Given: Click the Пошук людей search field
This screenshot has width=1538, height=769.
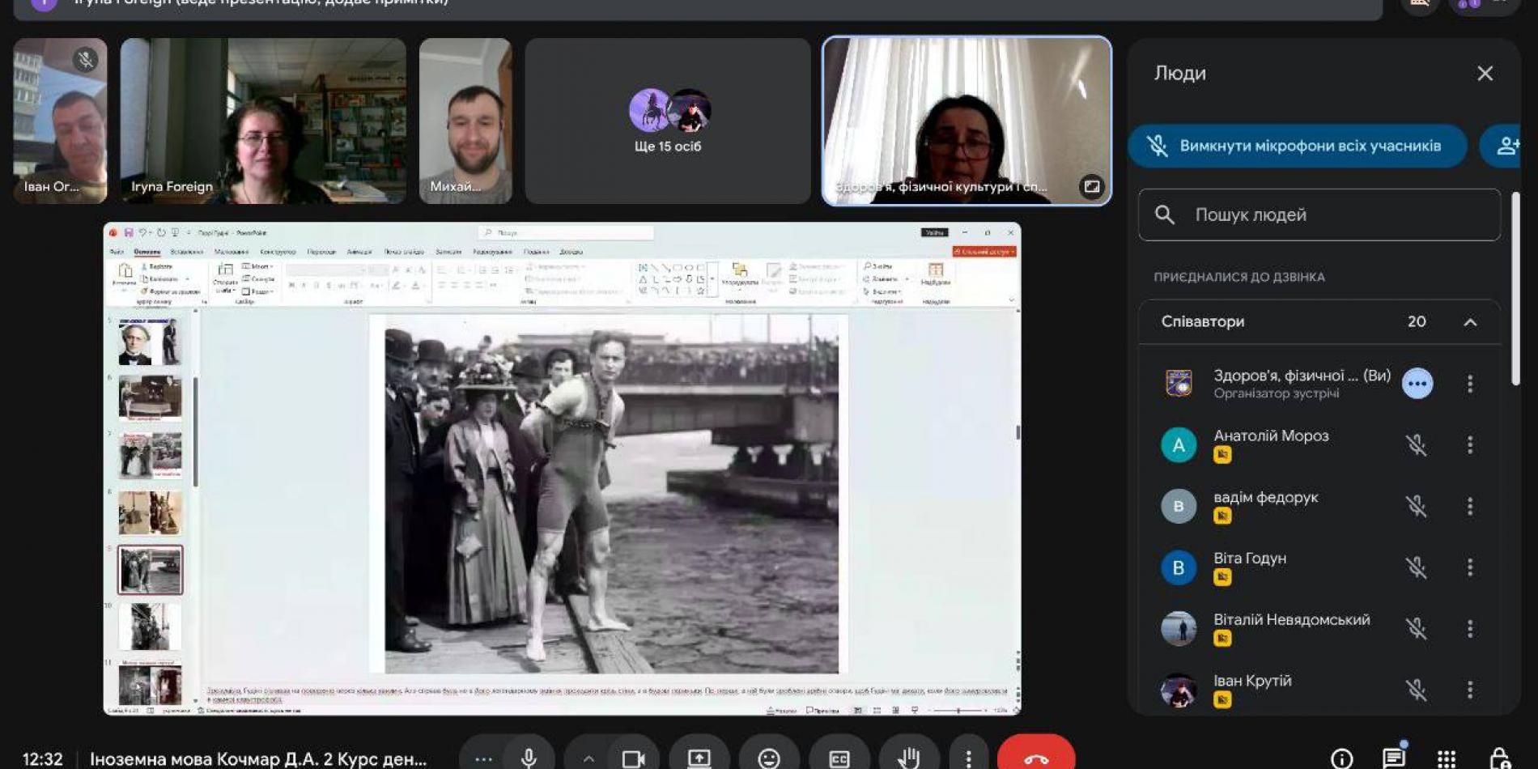Looking at the screenshot, I should click(x=1328, y=215).
